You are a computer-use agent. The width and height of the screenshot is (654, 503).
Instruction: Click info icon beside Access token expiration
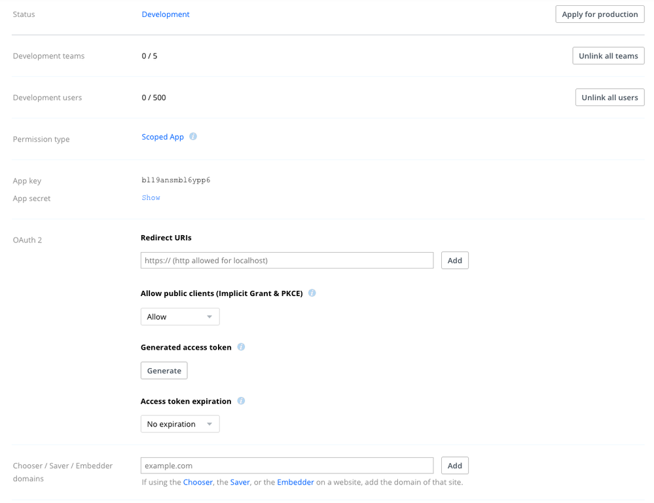[241, 401]
